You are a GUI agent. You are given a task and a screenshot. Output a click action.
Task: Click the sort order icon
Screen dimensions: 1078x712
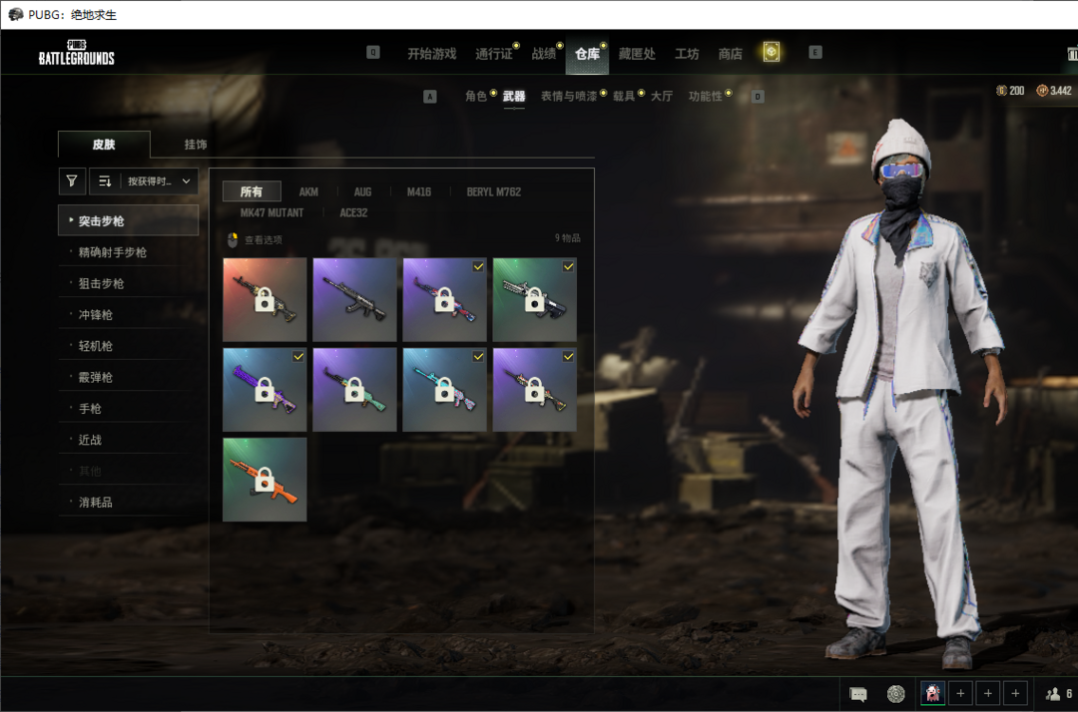click(x=105, y=181)
